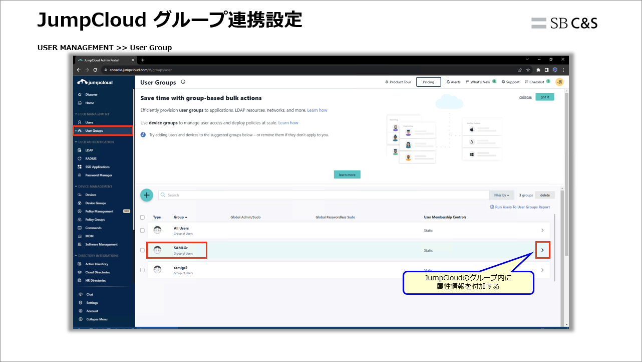Bookmark page with star icon
This screenshot has width=642, height=362.
[x=528, y=70]
